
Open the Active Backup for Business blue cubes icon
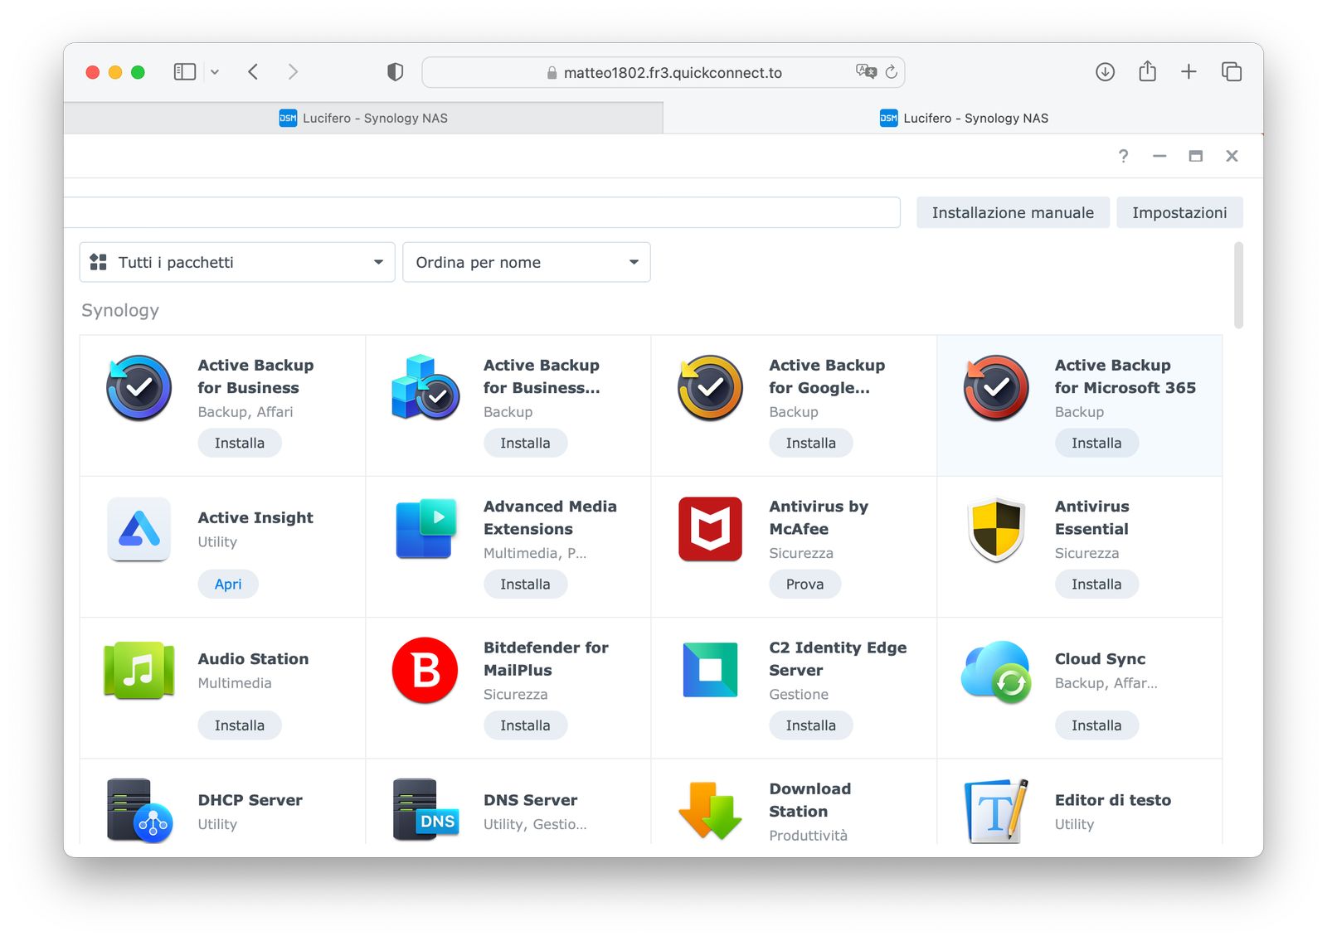[425, 388]
